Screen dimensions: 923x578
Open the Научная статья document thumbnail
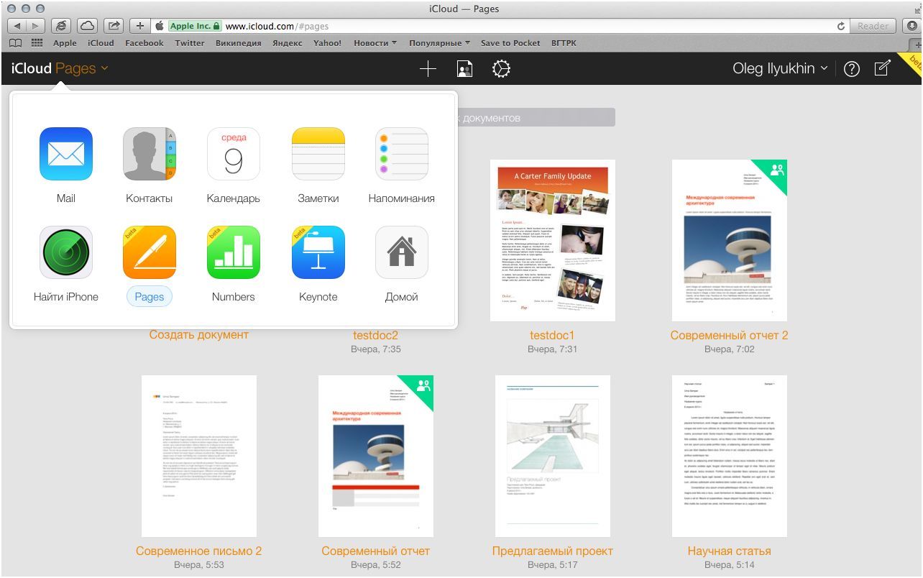pyautogui.click(x=730, y=455)
